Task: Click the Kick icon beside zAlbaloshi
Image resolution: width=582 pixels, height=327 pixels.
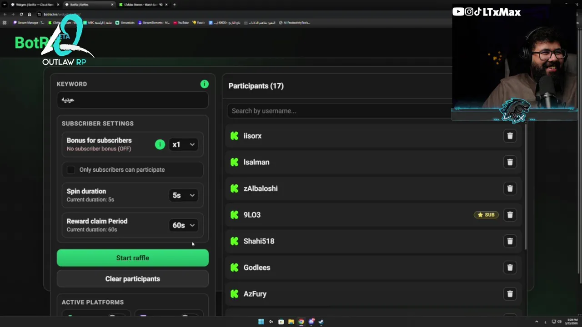Action: (x=235, y=188)
